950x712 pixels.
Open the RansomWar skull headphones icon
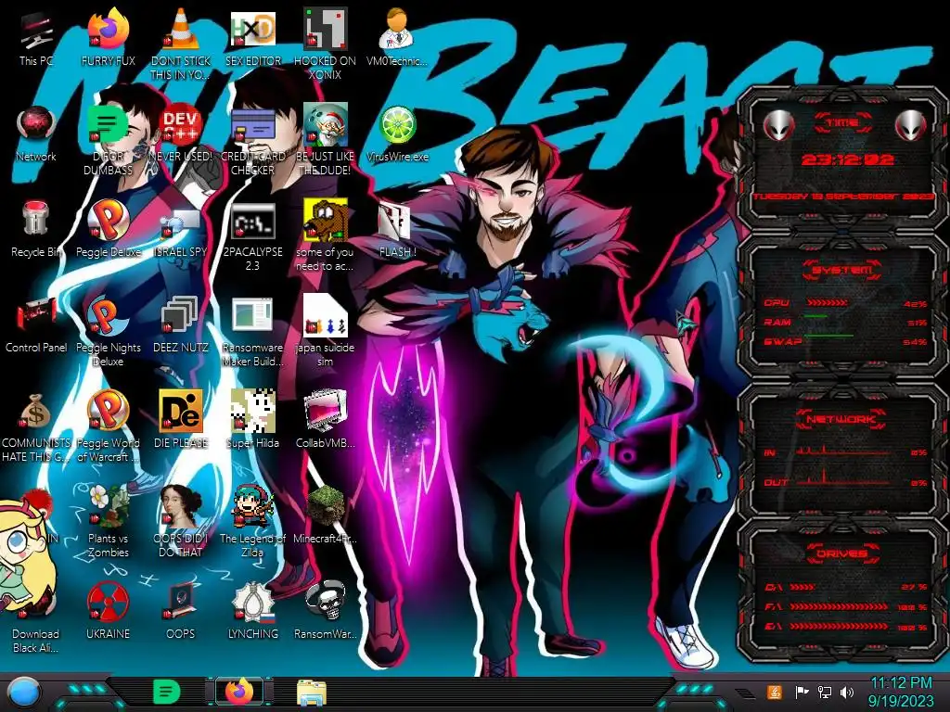(x=326, y=602)
